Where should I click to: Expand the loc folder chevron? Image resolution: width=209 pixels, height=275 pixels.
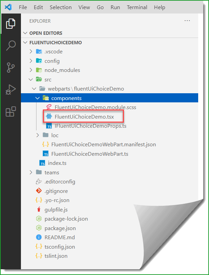(38, 135)
